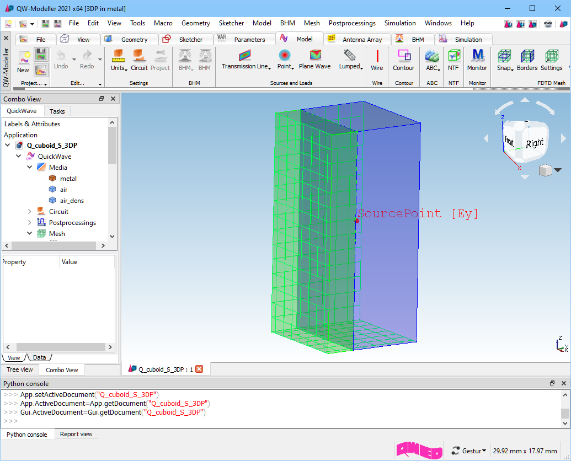The height and width of the screenshot is (461, 571).
Task: Open the Undo history dropdown arrow
Action: point(74,60)
